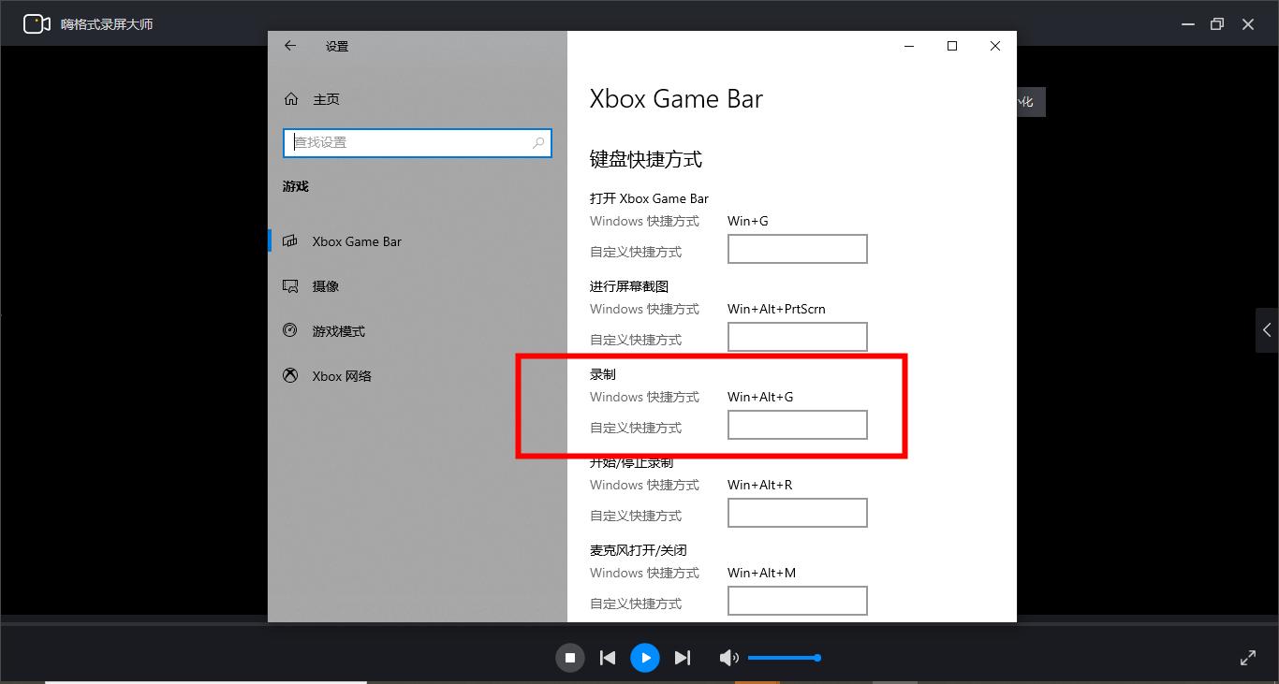Viewport: 1279px width, 684px height.
Task: Click the fullscreen expand icon
Action: [x=1248, y=658]
